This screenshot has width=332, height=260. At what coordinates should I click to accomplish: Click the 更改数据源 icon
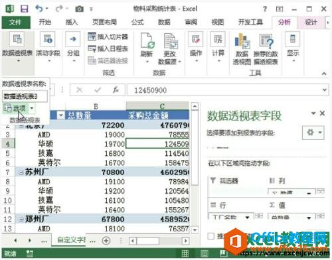pyautogui.click(x=170, y=41)
